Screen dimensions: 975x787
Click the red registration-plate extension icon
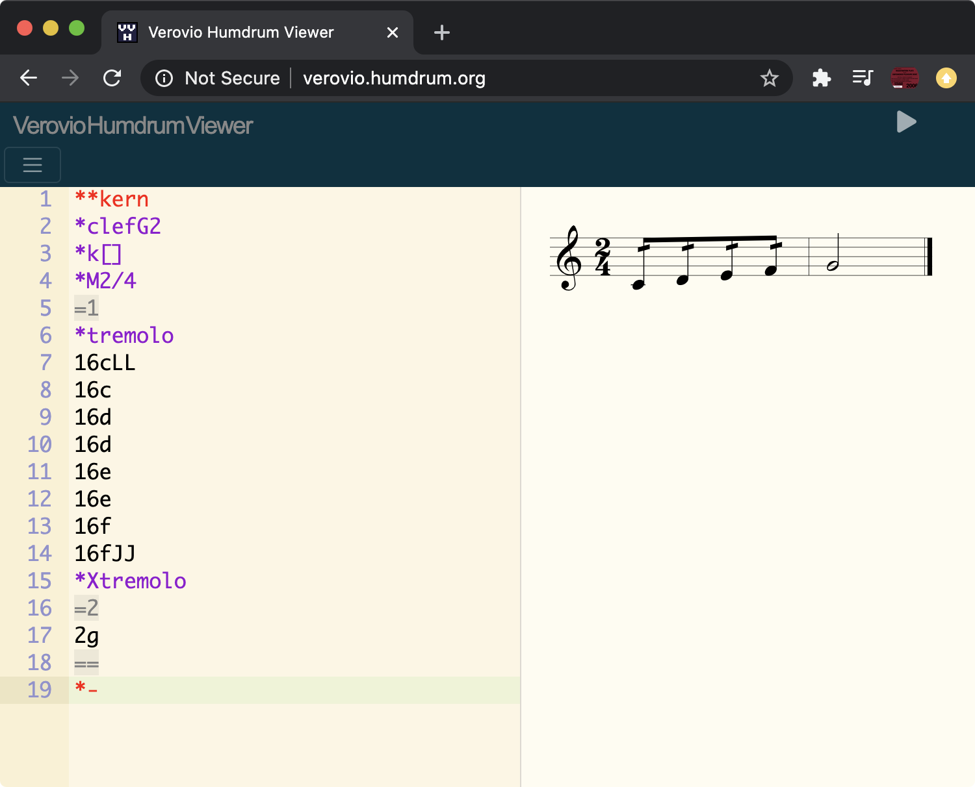coord(904,78)
